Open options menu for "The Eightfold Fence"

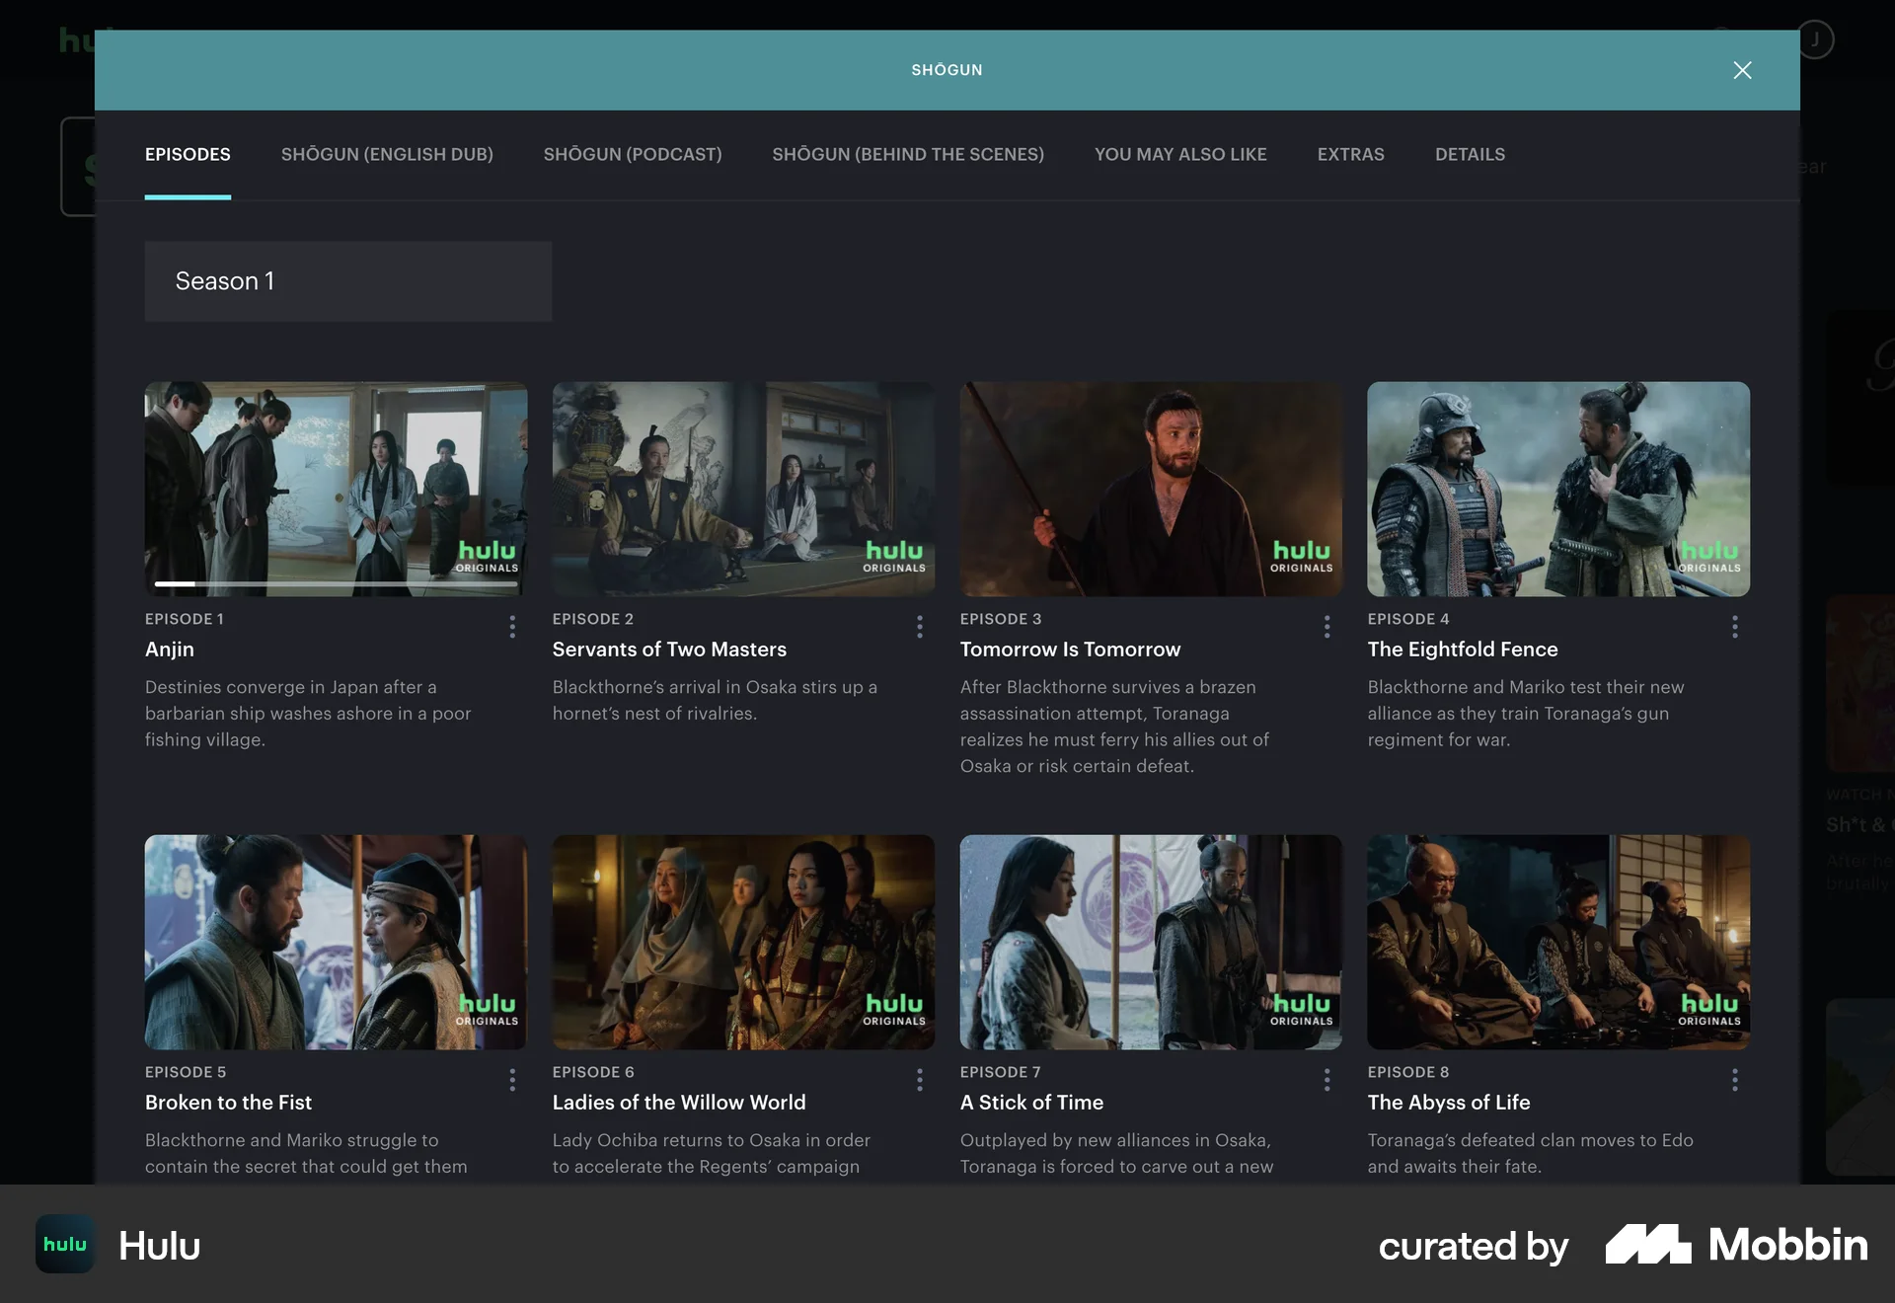(1735, 627)
